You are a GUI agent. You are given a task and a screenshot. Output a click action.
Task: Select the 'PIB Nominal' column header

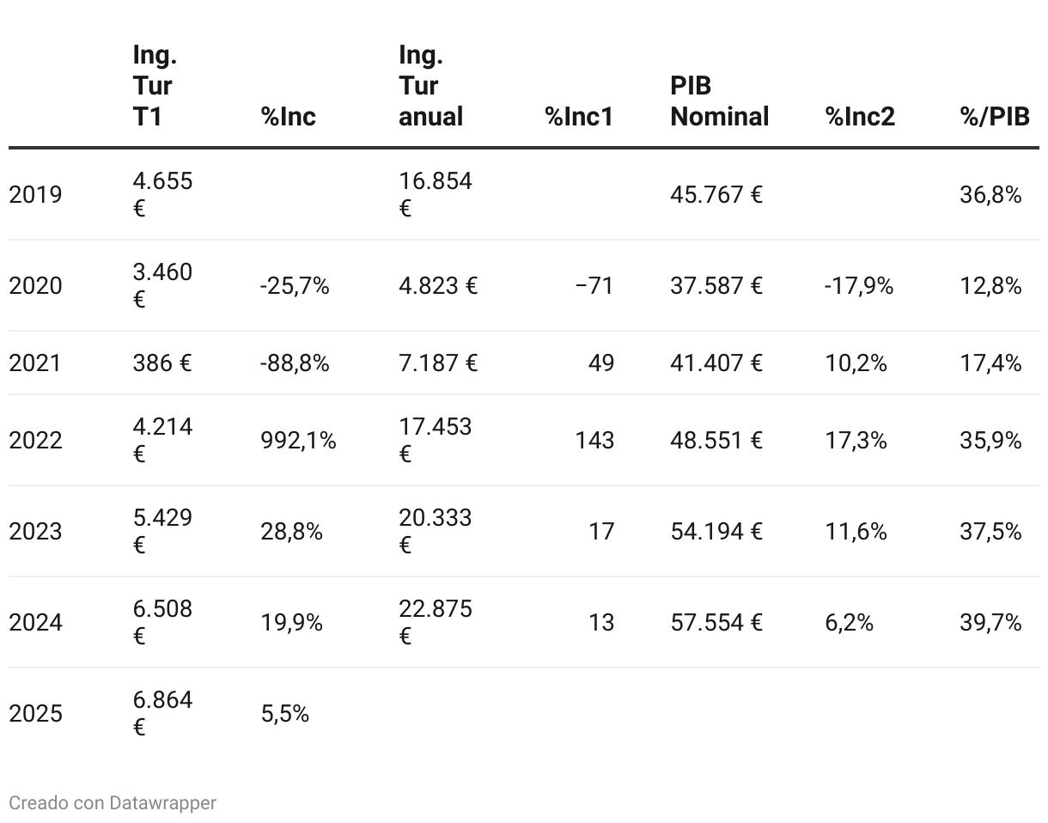(x=720, y=101)
